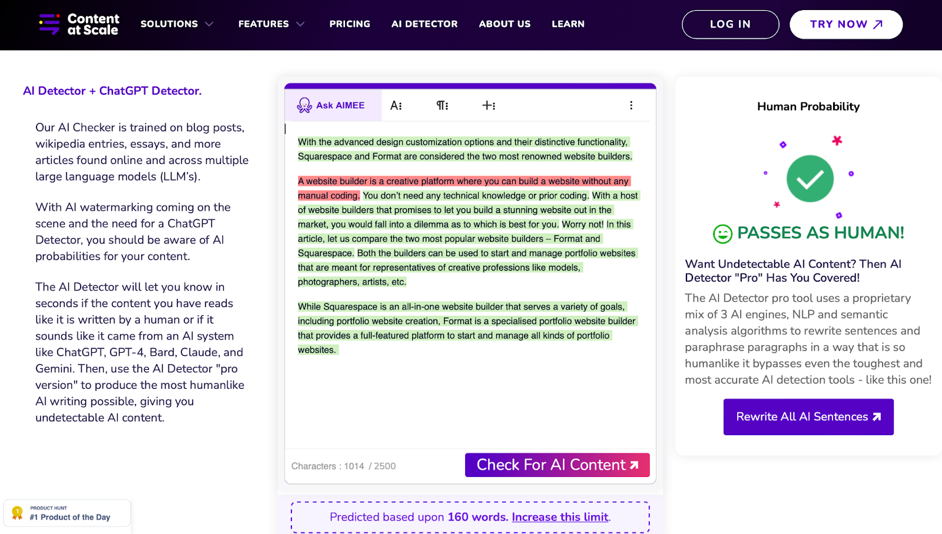
Task: Click the PASSES AS HUMAN! result text
Action: (x=821, y=233)
